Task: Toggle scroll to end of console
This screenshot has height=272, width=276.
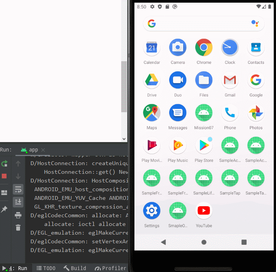Action: point(18,202)
